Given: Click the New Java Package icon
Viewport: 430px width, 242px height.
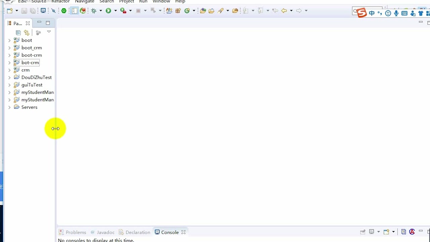Looking at the screenshot, I should pyautogui.click(x=178, y=11).
